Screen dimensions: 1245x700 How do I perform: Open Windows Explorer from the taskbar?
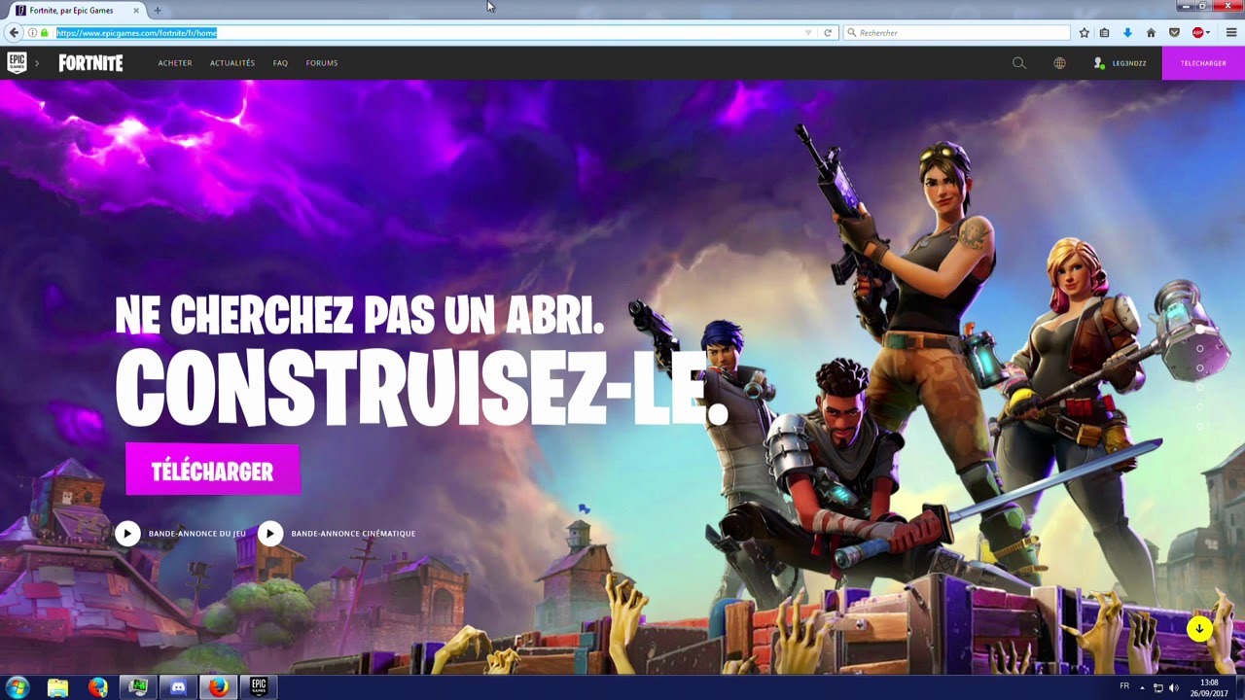58,687
